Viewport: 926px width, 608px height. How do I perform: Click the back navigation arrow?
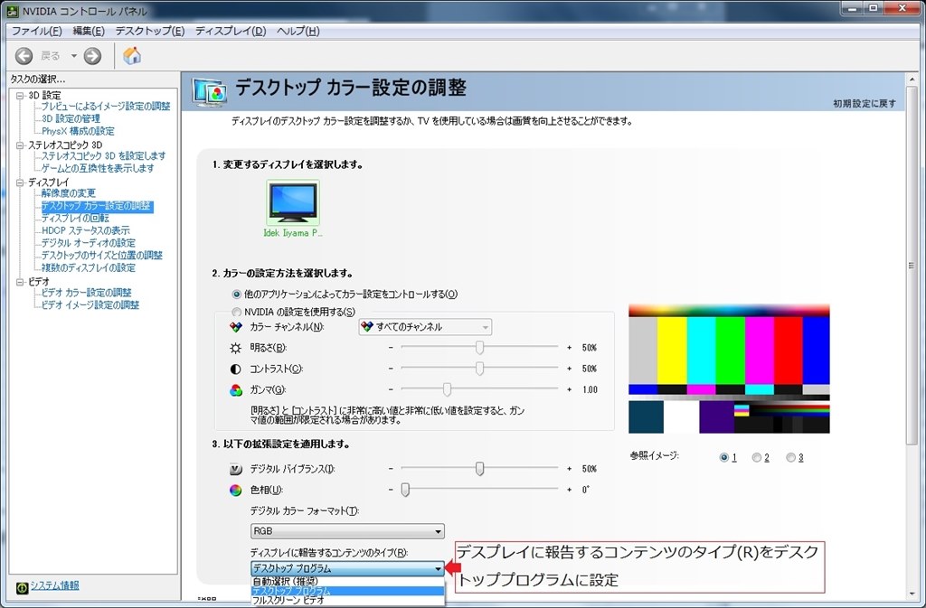[24, 55]
